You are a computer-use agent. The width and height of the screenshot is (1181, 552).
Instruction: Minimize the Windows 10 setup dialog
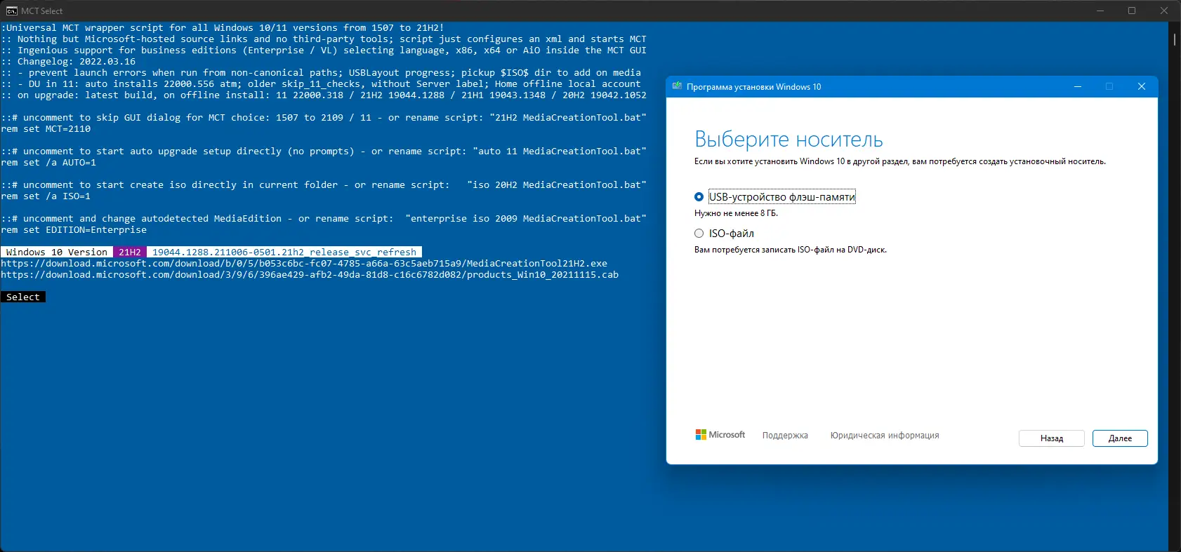click(x=1078, y=86)
